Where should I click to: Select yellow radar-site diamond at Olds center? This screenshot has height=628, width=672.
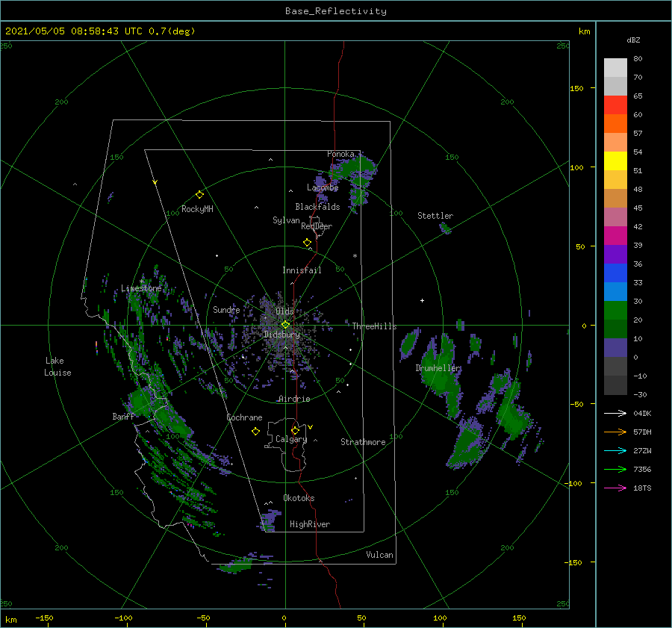[x=285, y=325]
